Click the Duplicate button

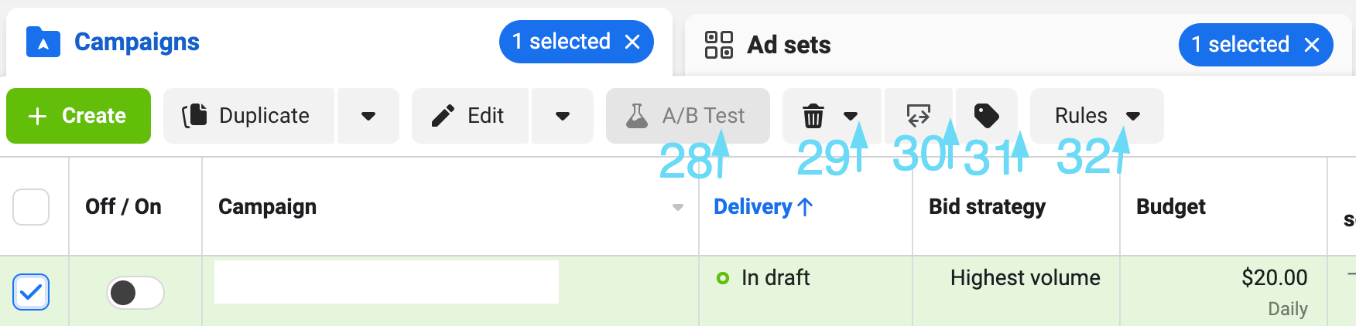[x=248, y=116]
